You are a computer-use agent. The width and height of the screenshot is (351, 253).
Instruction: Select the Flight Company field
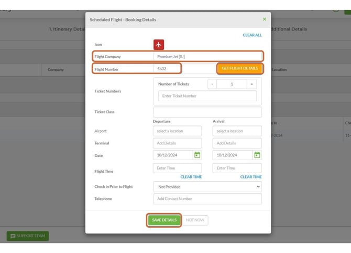(207, 56)
